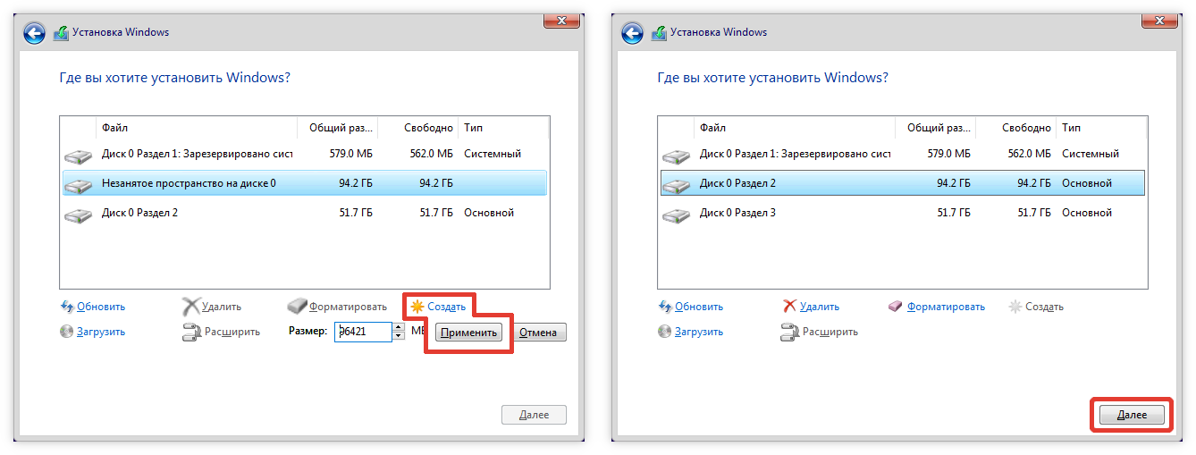This screenshot has height=455, width=1196.
Task: Click Применить button
Action: [x=469, y=333]
